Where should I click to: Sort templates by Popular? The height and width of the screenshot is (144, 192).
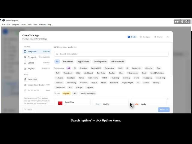pyautogui.click(x=66, y=93)
